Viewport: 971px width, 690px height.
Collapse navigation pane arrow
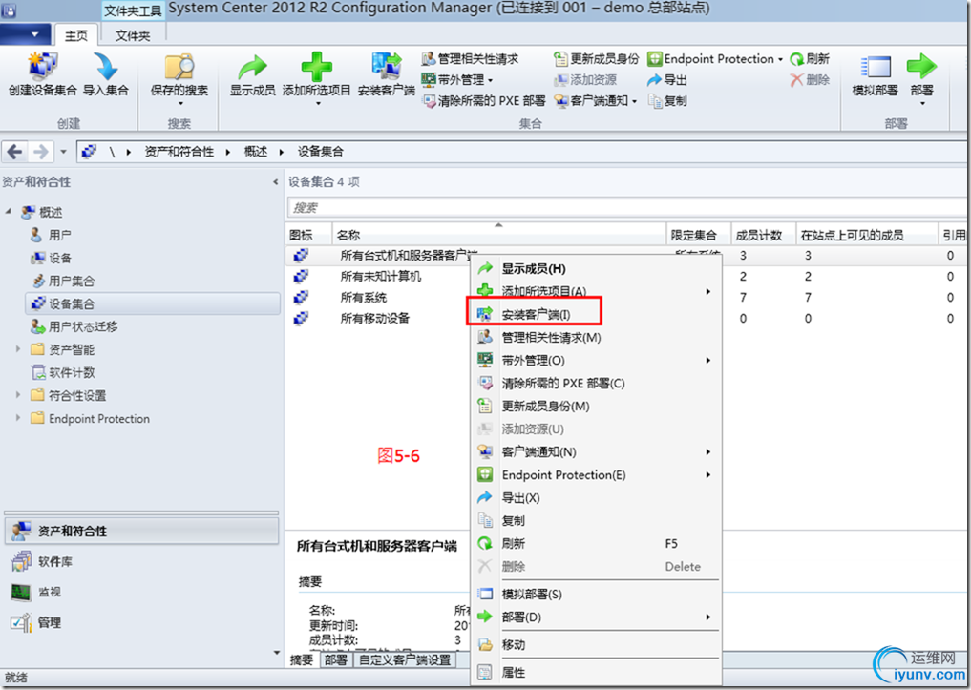[276, 182]
